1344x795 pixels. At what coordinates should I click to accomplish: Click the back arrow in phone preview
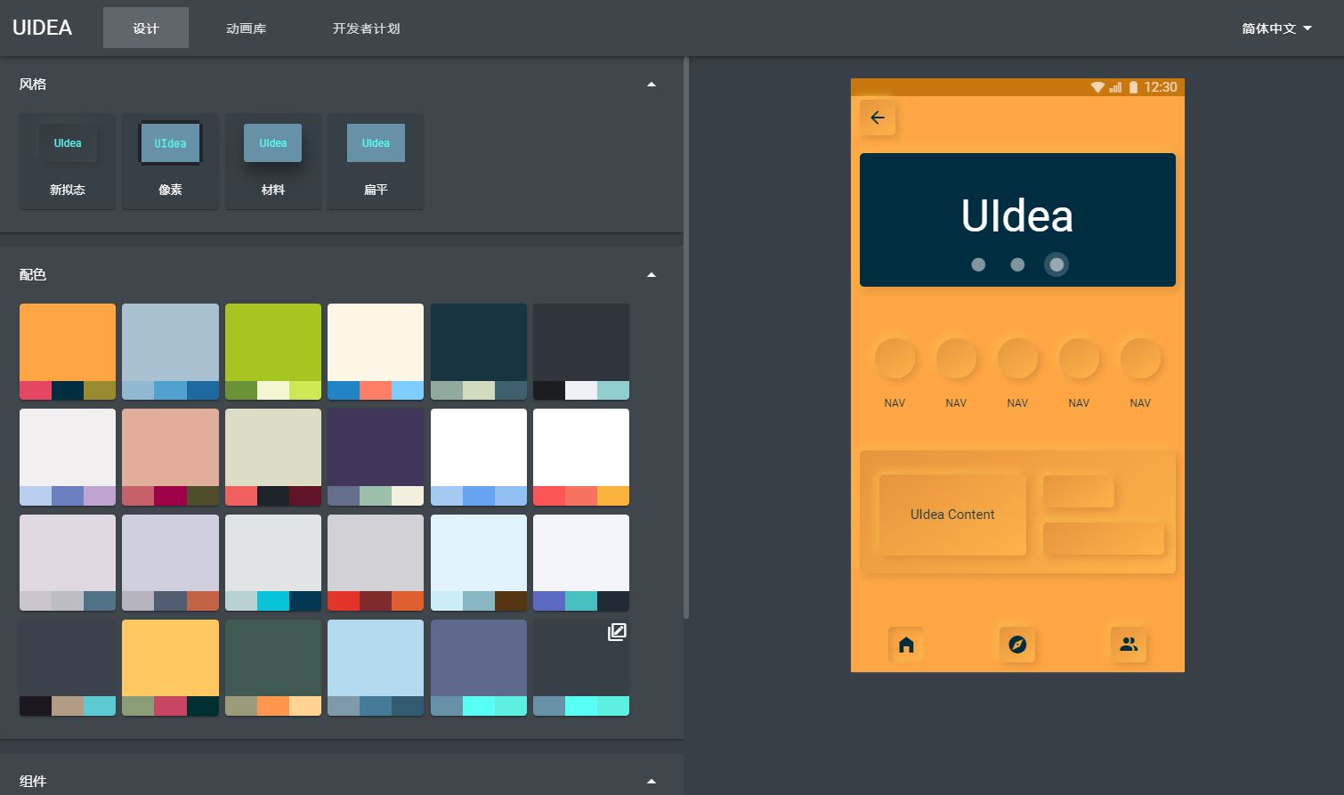878,118
